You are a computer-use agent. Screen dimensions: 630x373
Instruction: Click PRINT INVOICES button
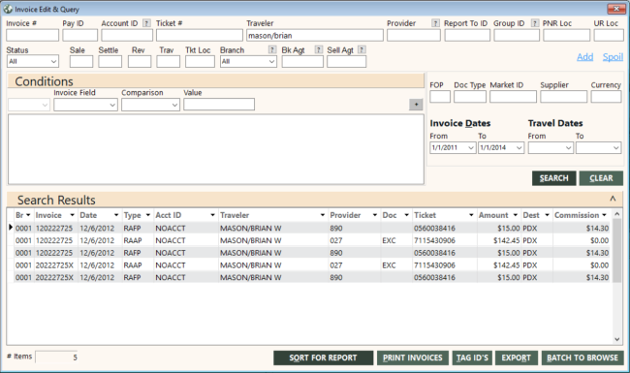tap(413, 357)
